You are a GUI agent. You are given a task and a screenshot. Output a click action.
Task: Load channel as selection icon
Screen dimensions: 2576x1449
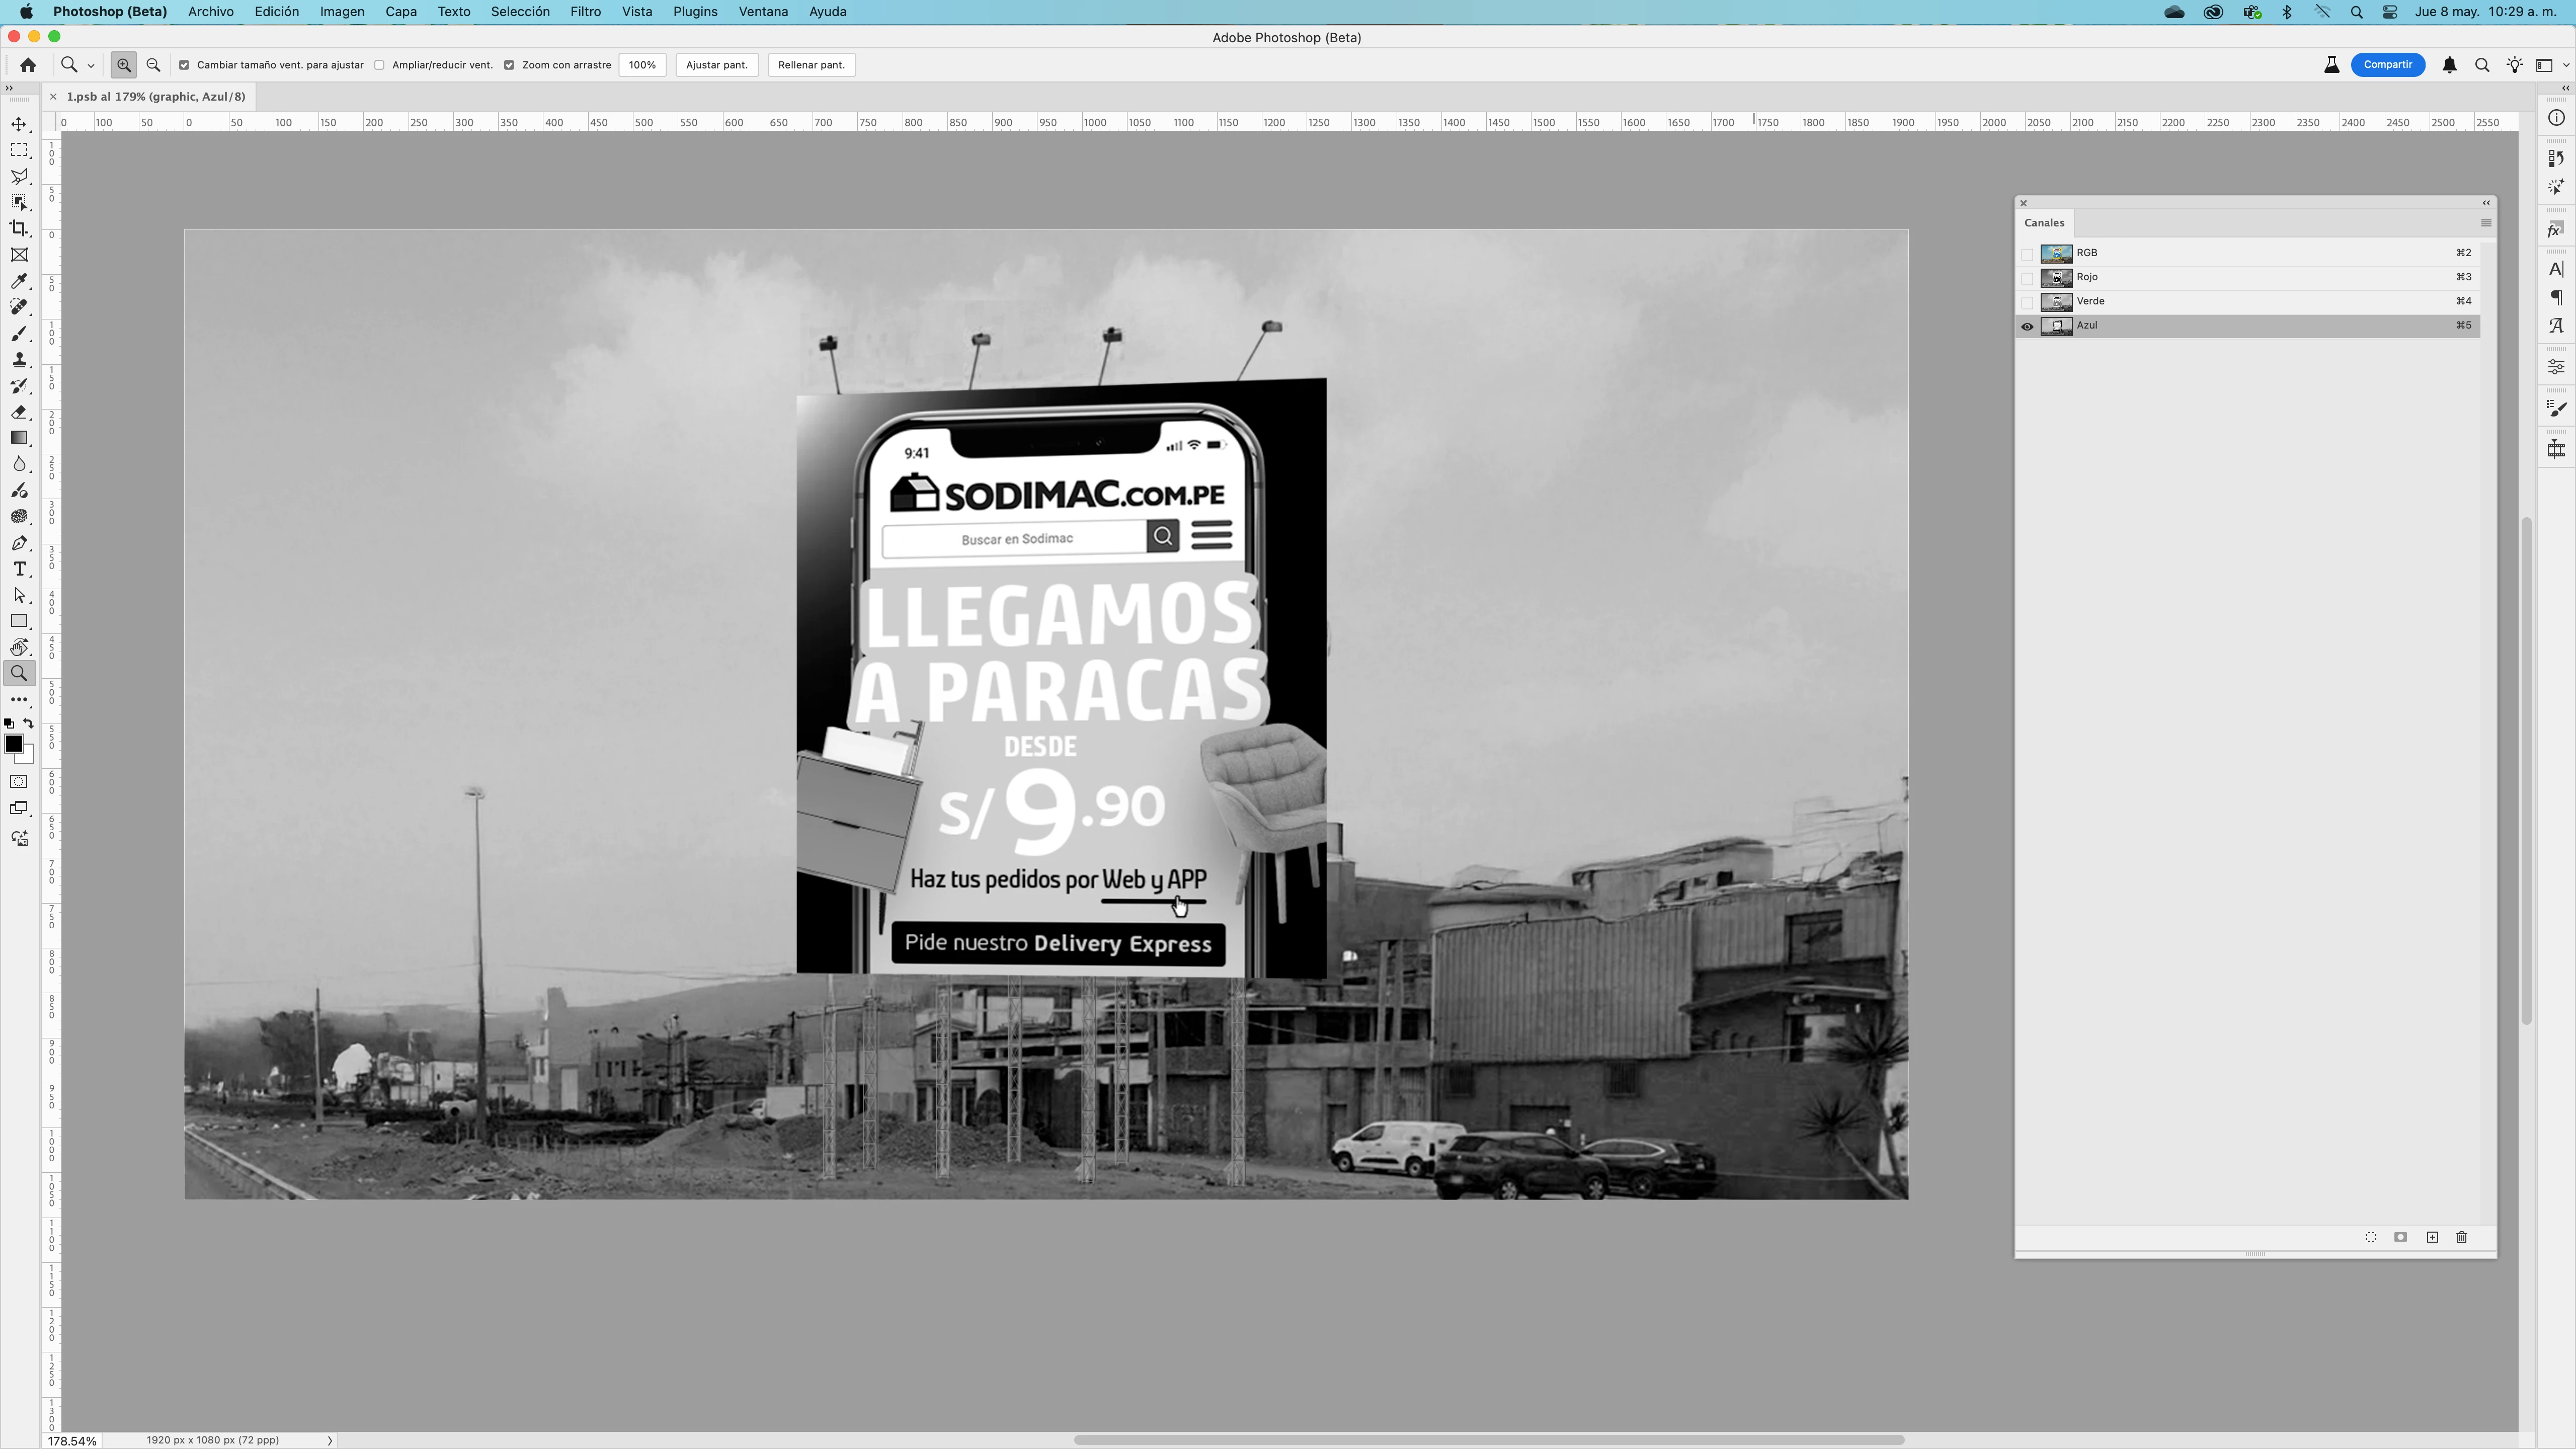point(2371,1237)
